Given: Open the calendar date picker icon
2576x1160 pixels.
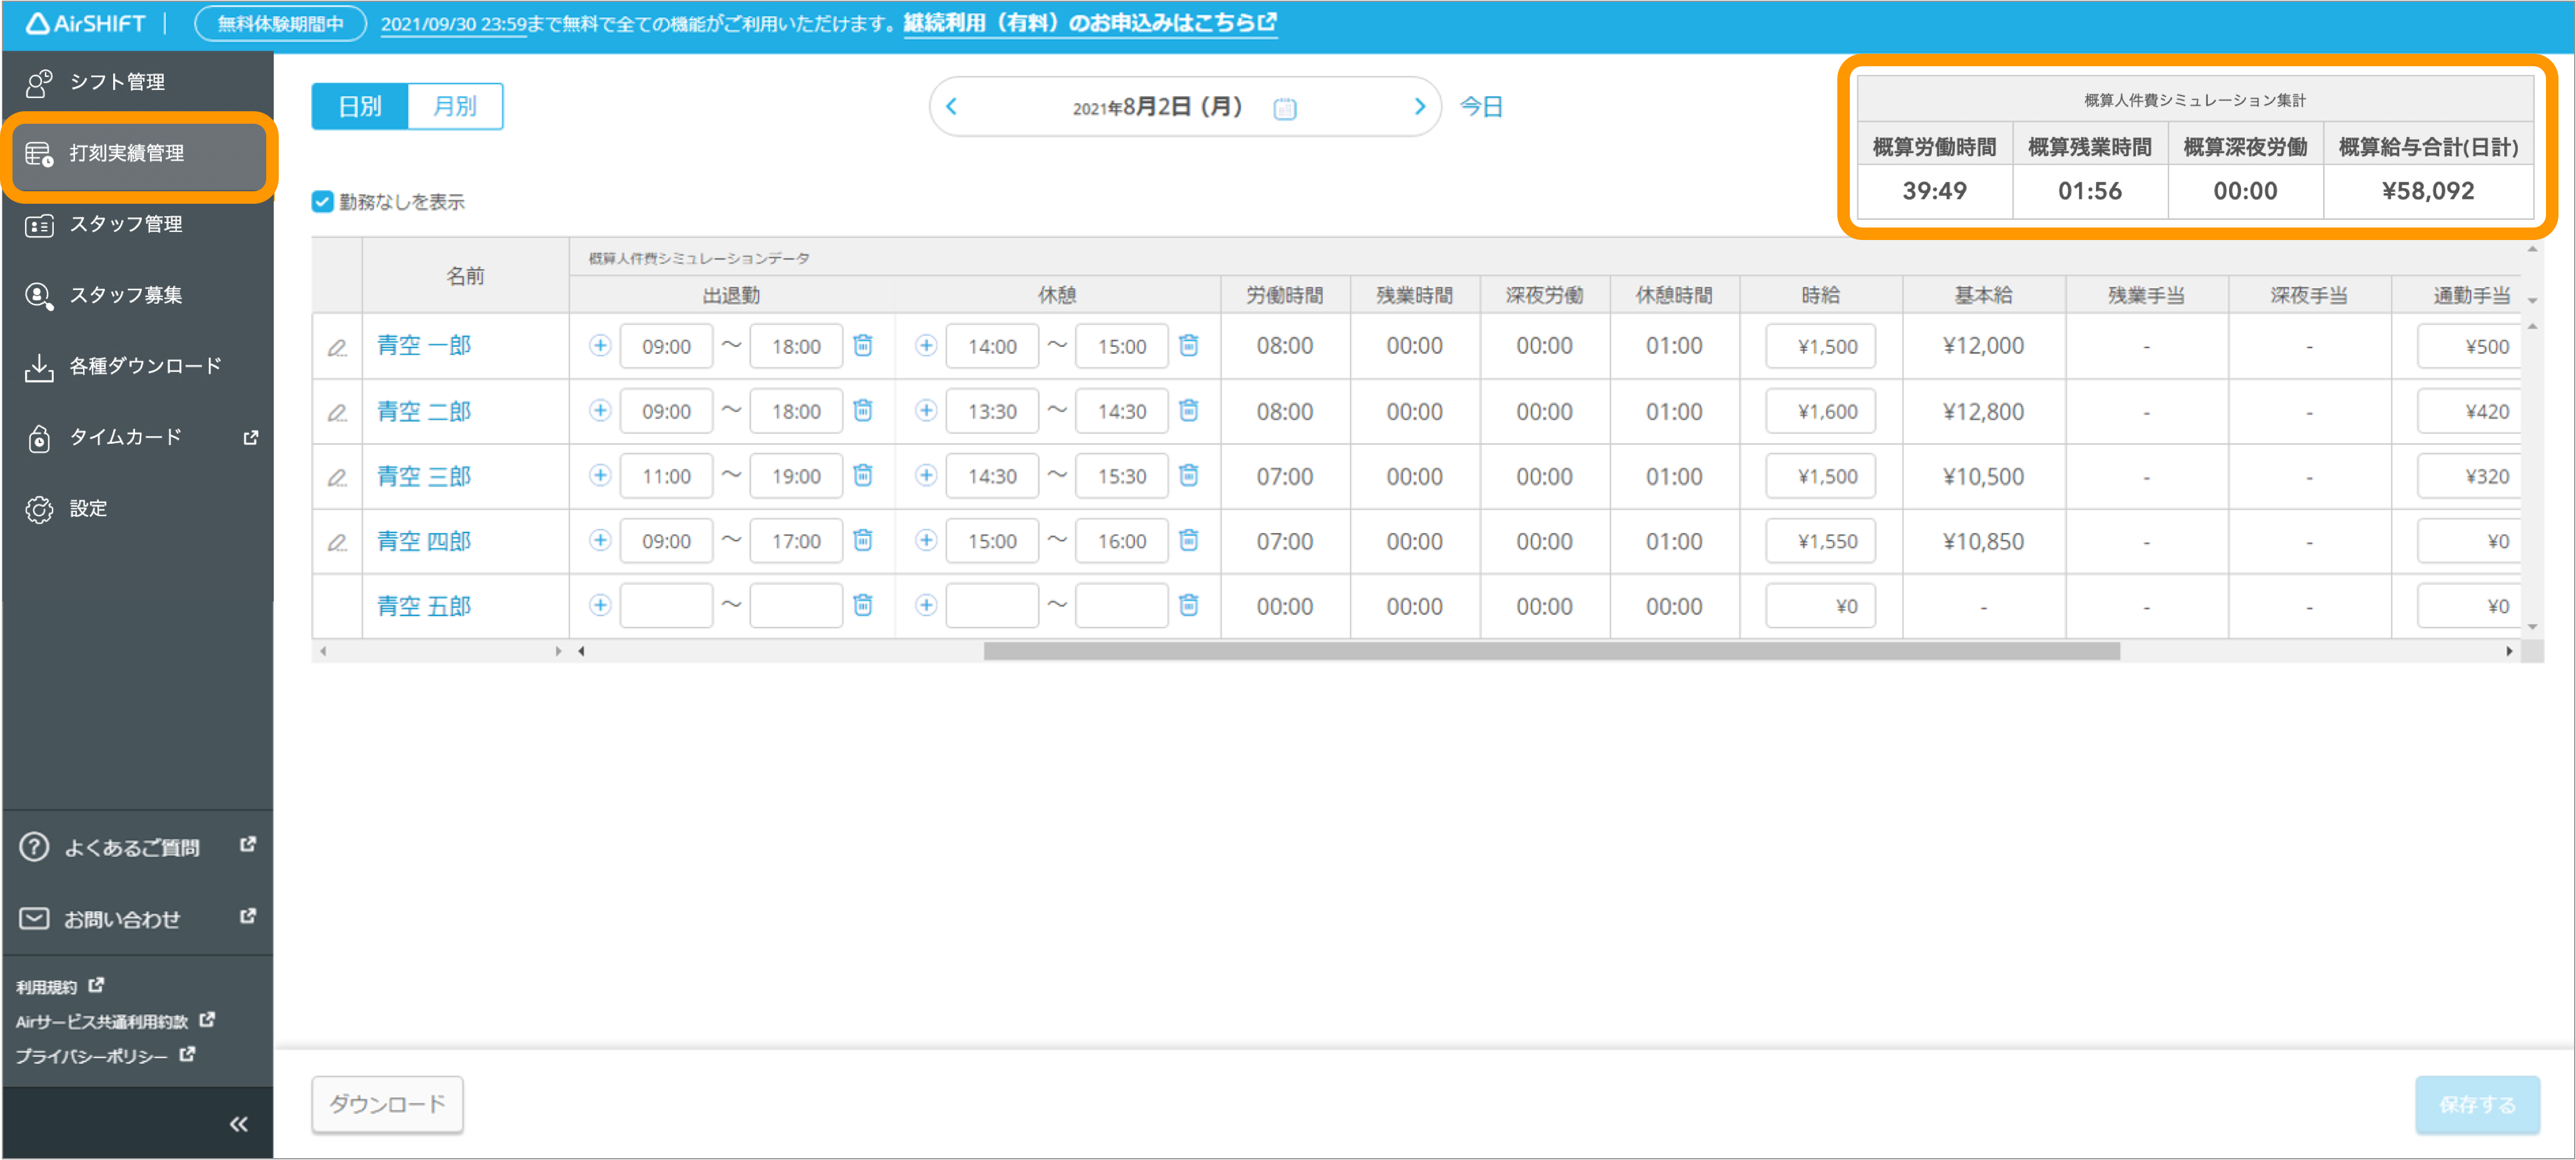Looking at the screenshot, I should click(x=1285, y=108).
